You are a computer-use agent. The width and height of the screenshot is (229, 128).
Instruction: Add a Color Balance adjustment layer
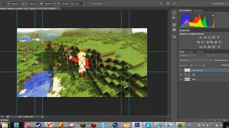click(203, 42)
